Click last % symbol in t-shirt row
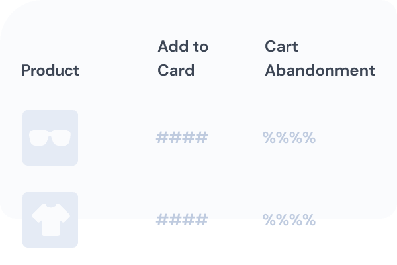 (x=309, y=219)
